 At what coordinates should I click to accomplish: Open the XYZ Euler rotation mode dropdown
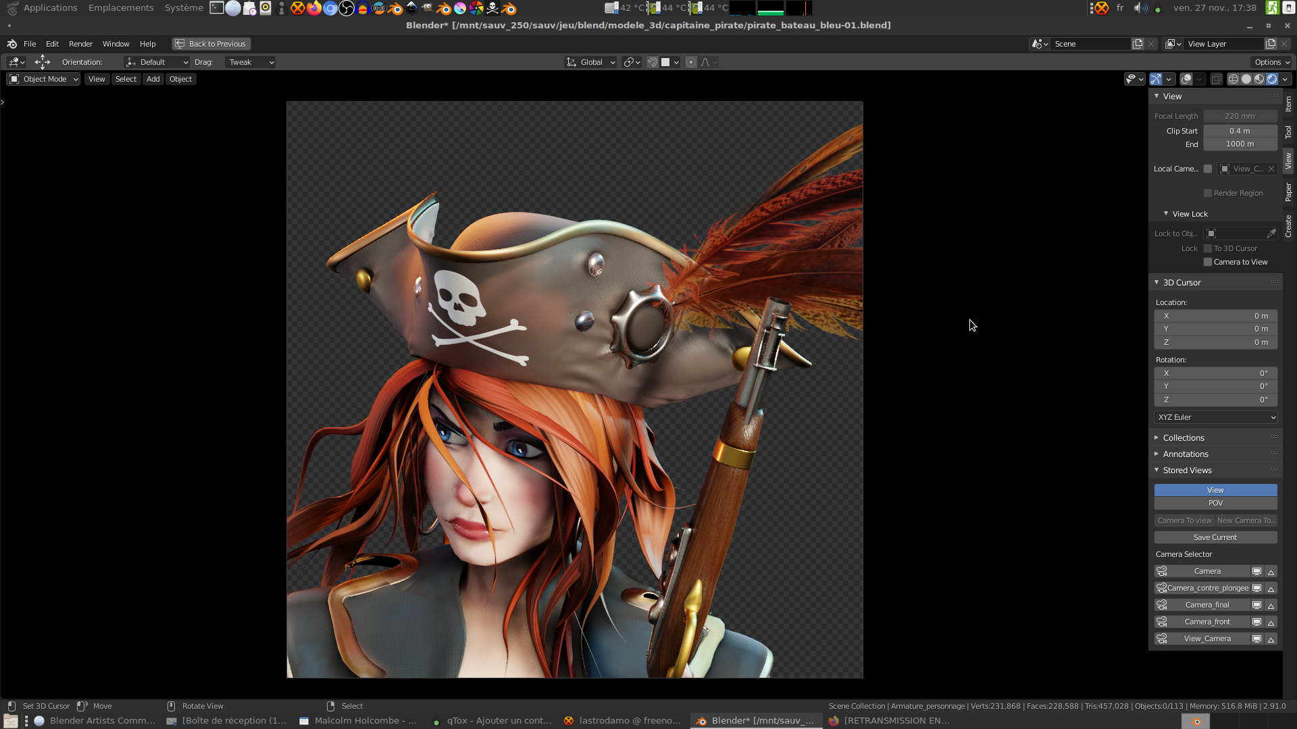tap(1215, 417)
